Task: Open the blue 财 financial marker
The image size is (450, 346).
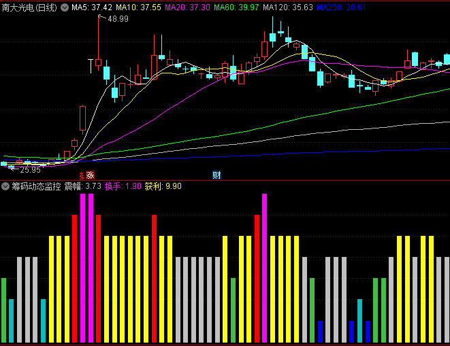Action: (x=216, y=175)
